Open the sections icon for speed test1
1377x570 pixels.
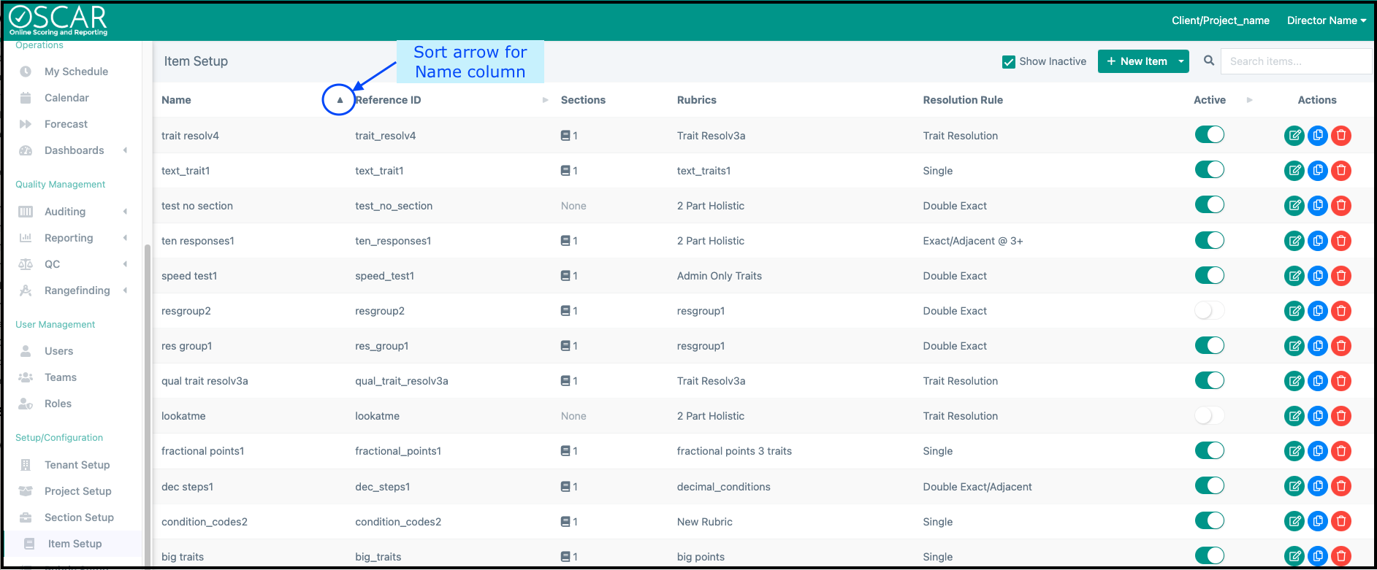(x=565, y=276)
